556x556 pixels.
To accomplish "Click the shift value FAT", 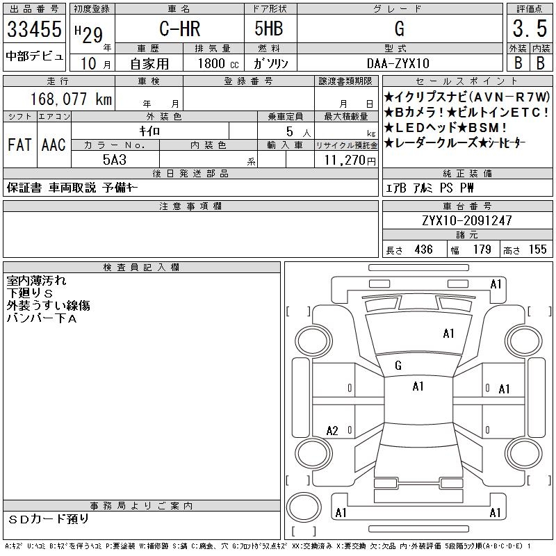I will 19,145.
